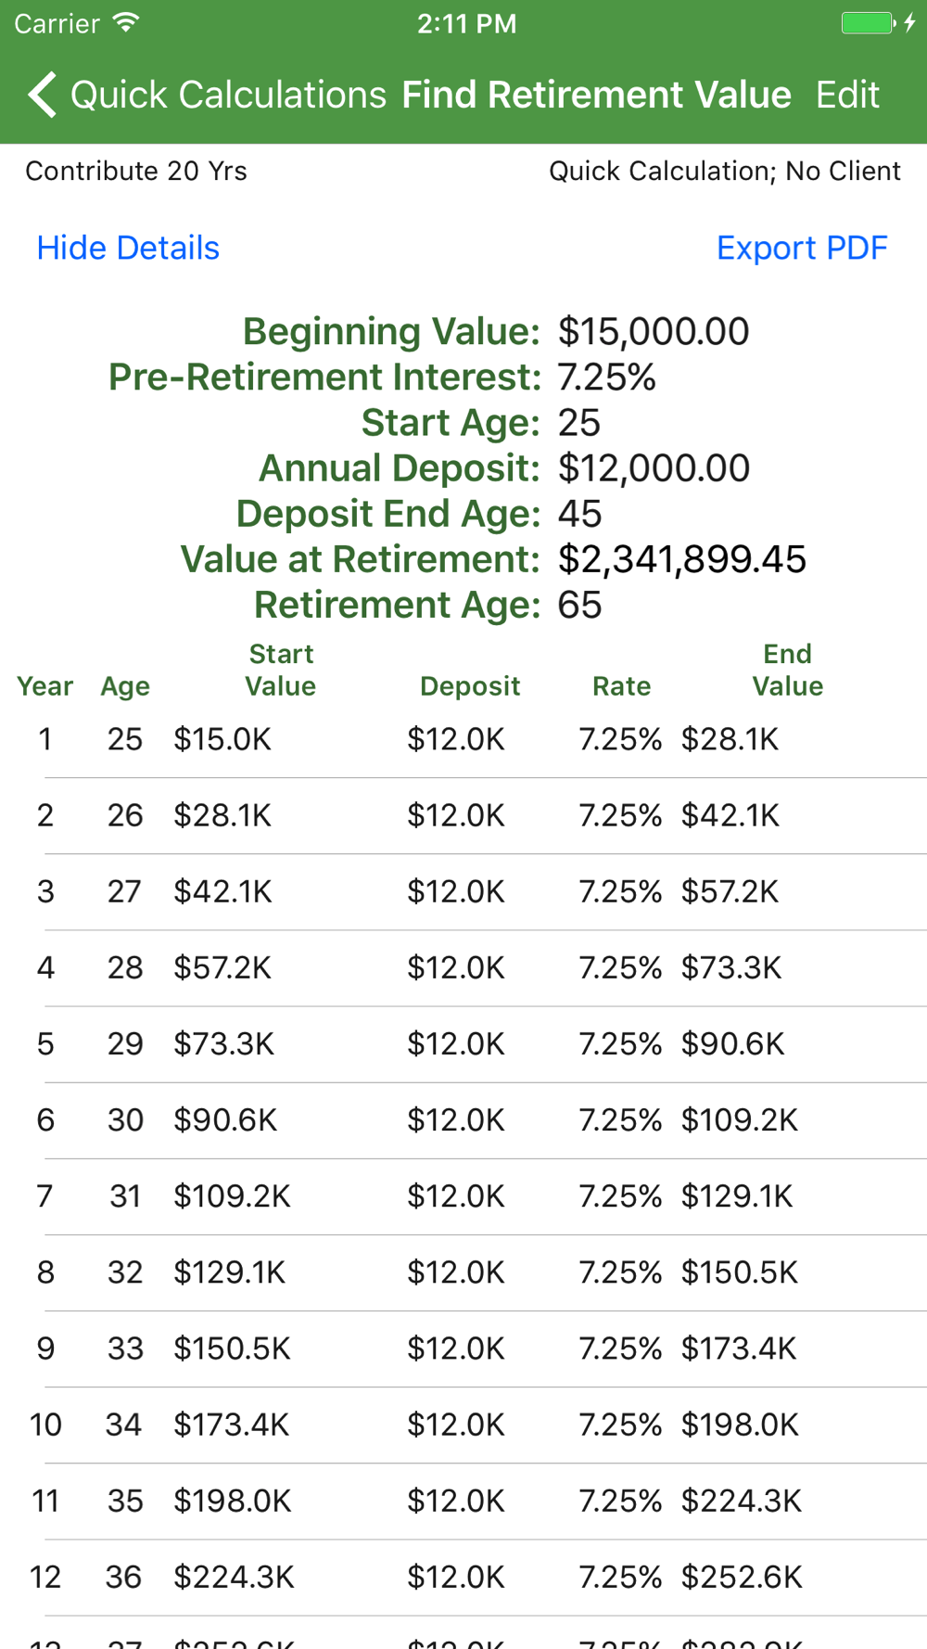Tap the battery indicator icon
Viewport: 927px width, 1649px height.
867,23
